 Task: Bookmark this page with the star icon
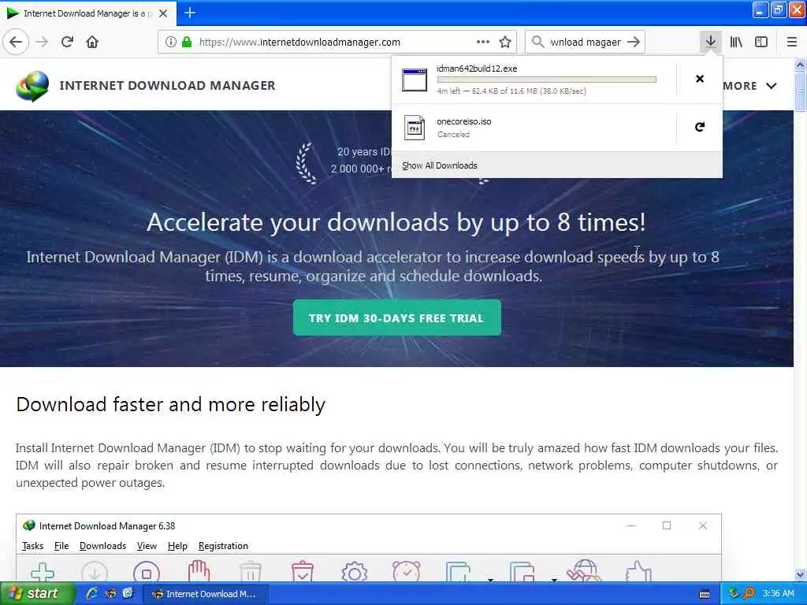click(505, 43)
